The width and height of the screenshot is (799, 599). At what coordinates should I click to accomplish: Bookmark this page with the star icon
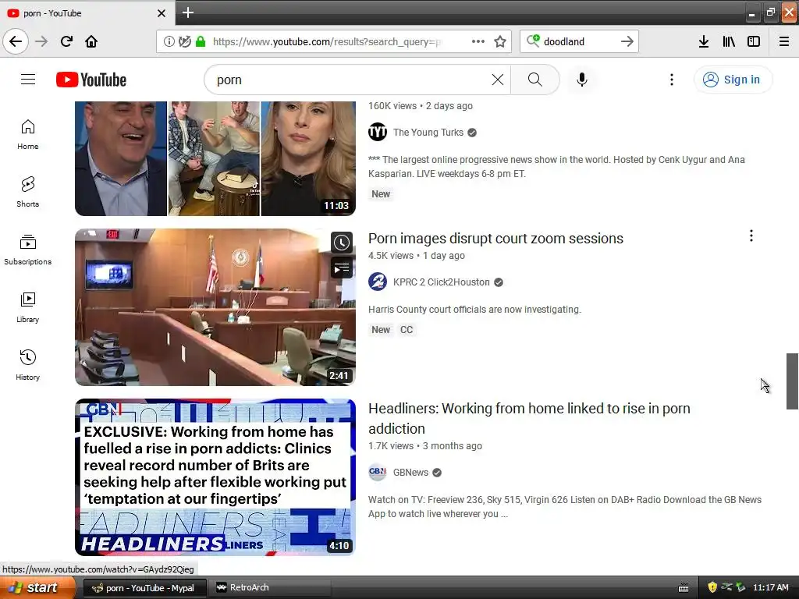[500, 41]
